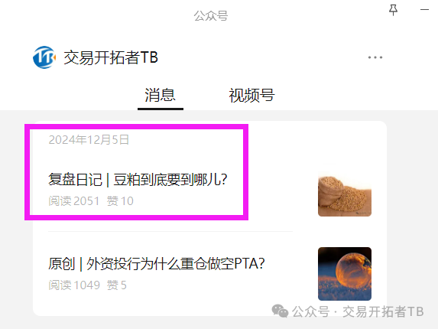
Task: Click the 公众号 window title text
Action: click(x=211, y=15)
